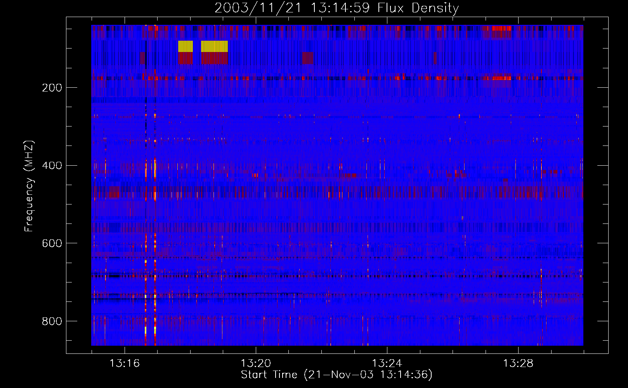The width and height of the screenshot is (628, 388).
Task: Click the 13:16 time tick label
Action: point(125,364)
